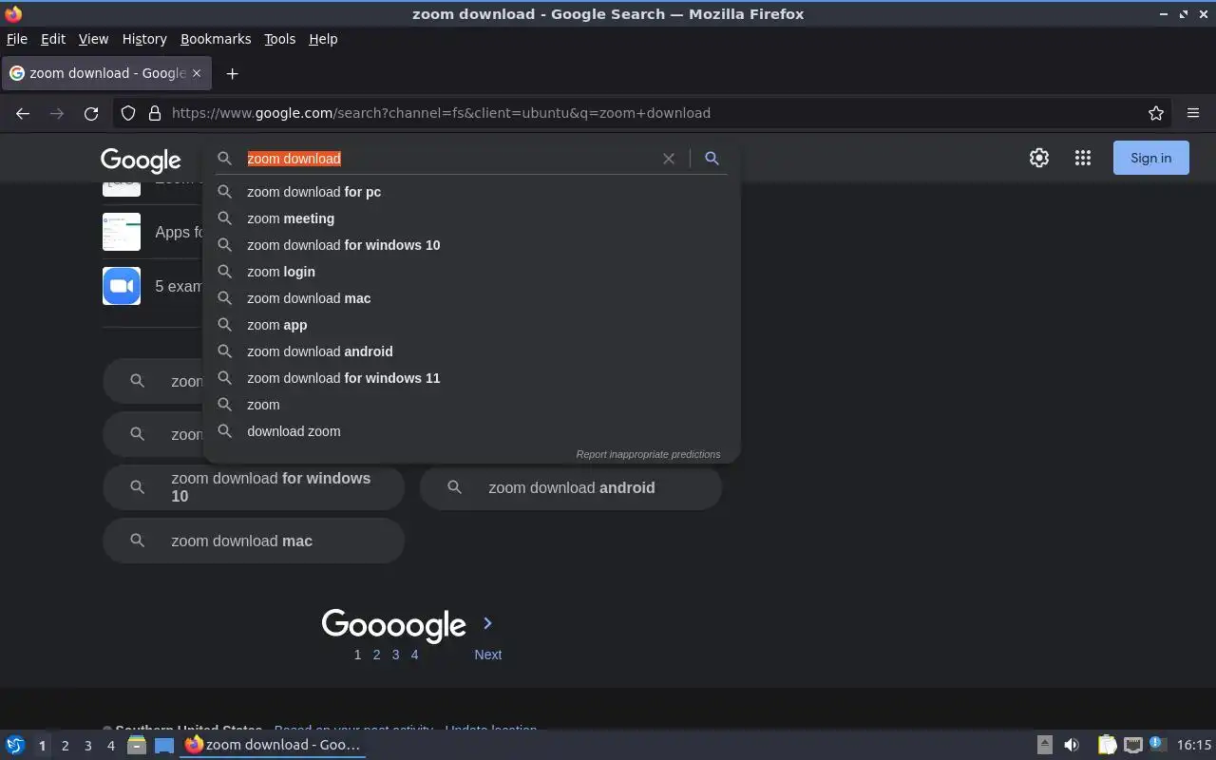Open the update notifier tray icon
This screenshot has height=760, width=1216.
(1157, 744)
